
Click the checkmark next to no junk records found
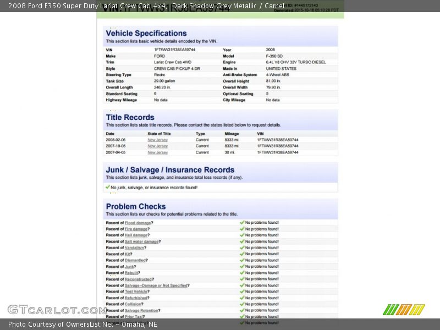108,187
